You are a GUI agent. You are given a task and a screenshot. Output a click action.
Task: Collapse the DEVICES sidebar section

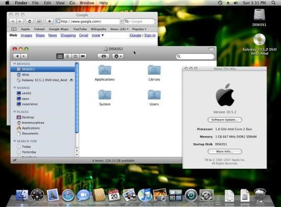click(x=14, y=63)
